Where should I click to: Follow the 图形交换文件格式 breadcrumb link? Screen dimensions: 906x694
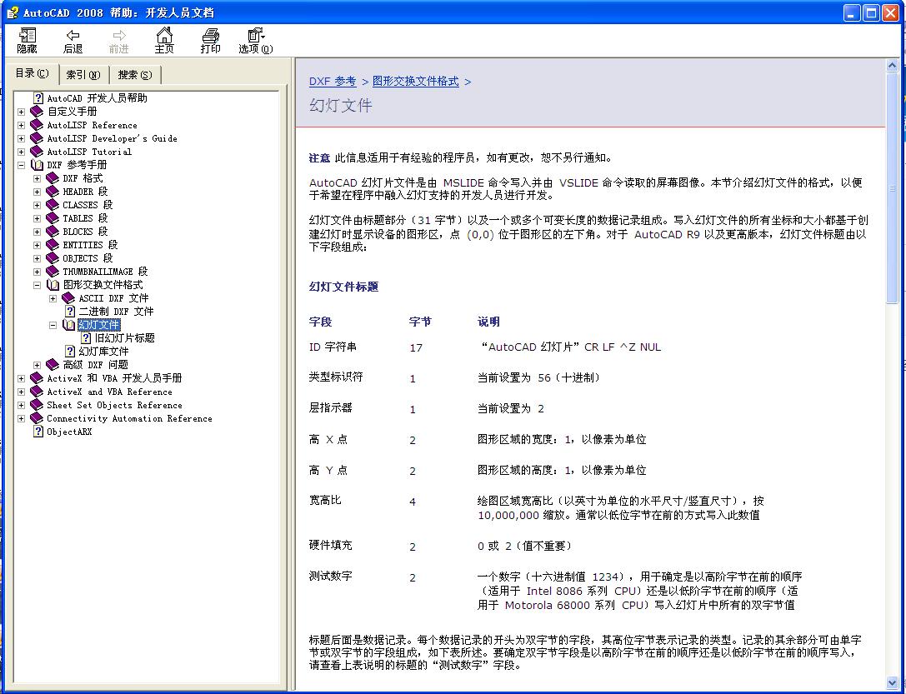click(415, 82)
